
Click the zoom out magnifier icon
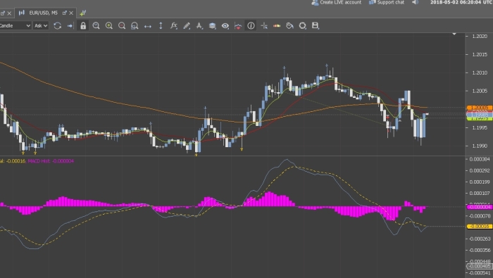(x=122, y=26)
